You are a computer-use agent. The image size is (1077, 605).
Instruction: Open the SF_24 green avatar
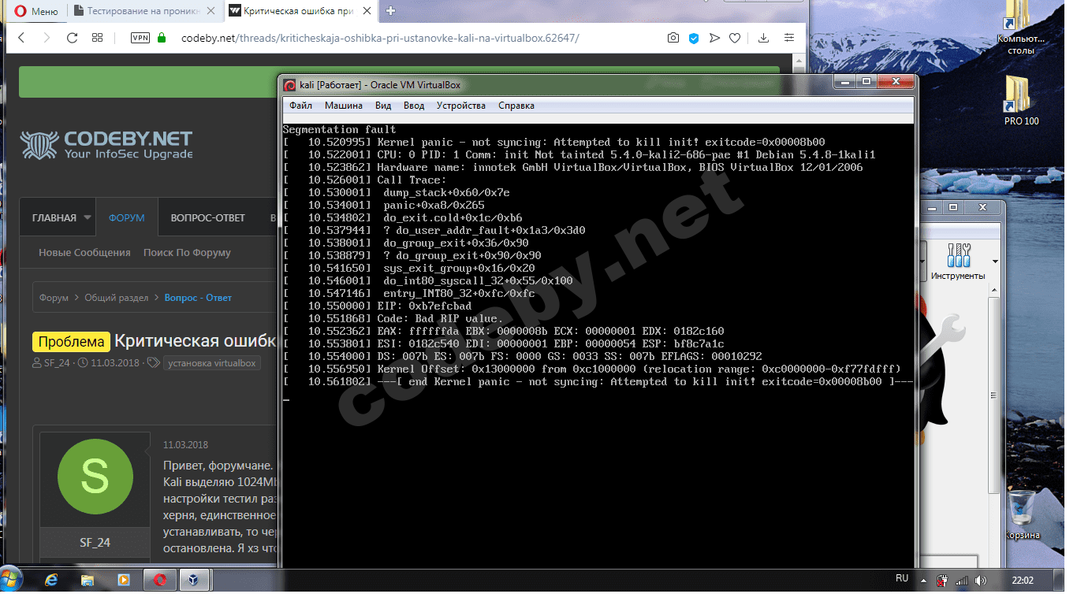[x=95, y=476]
